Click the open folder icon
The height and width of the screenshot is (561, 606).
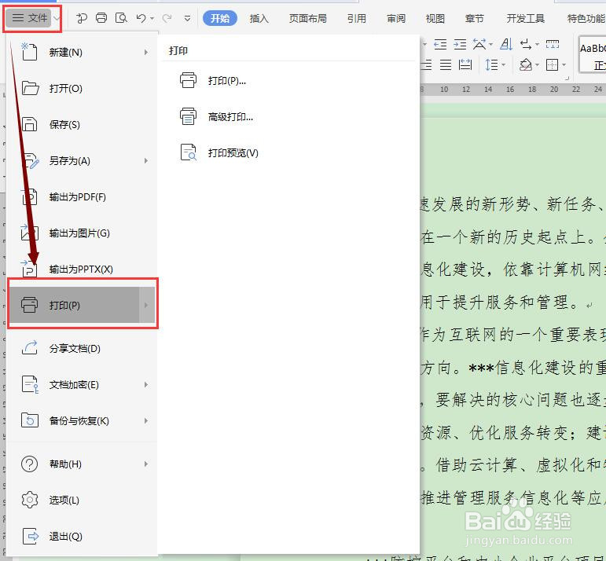click(30, 88)
